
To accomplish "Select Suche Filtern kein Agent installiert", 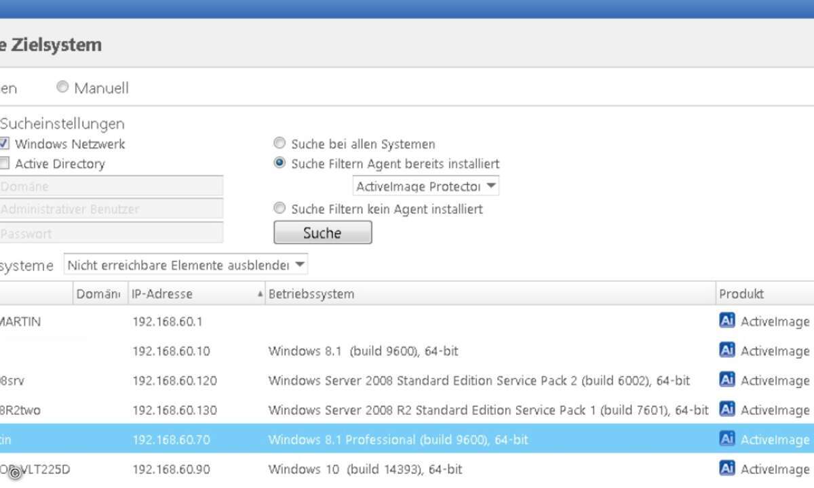I will (x=279, y=208).
